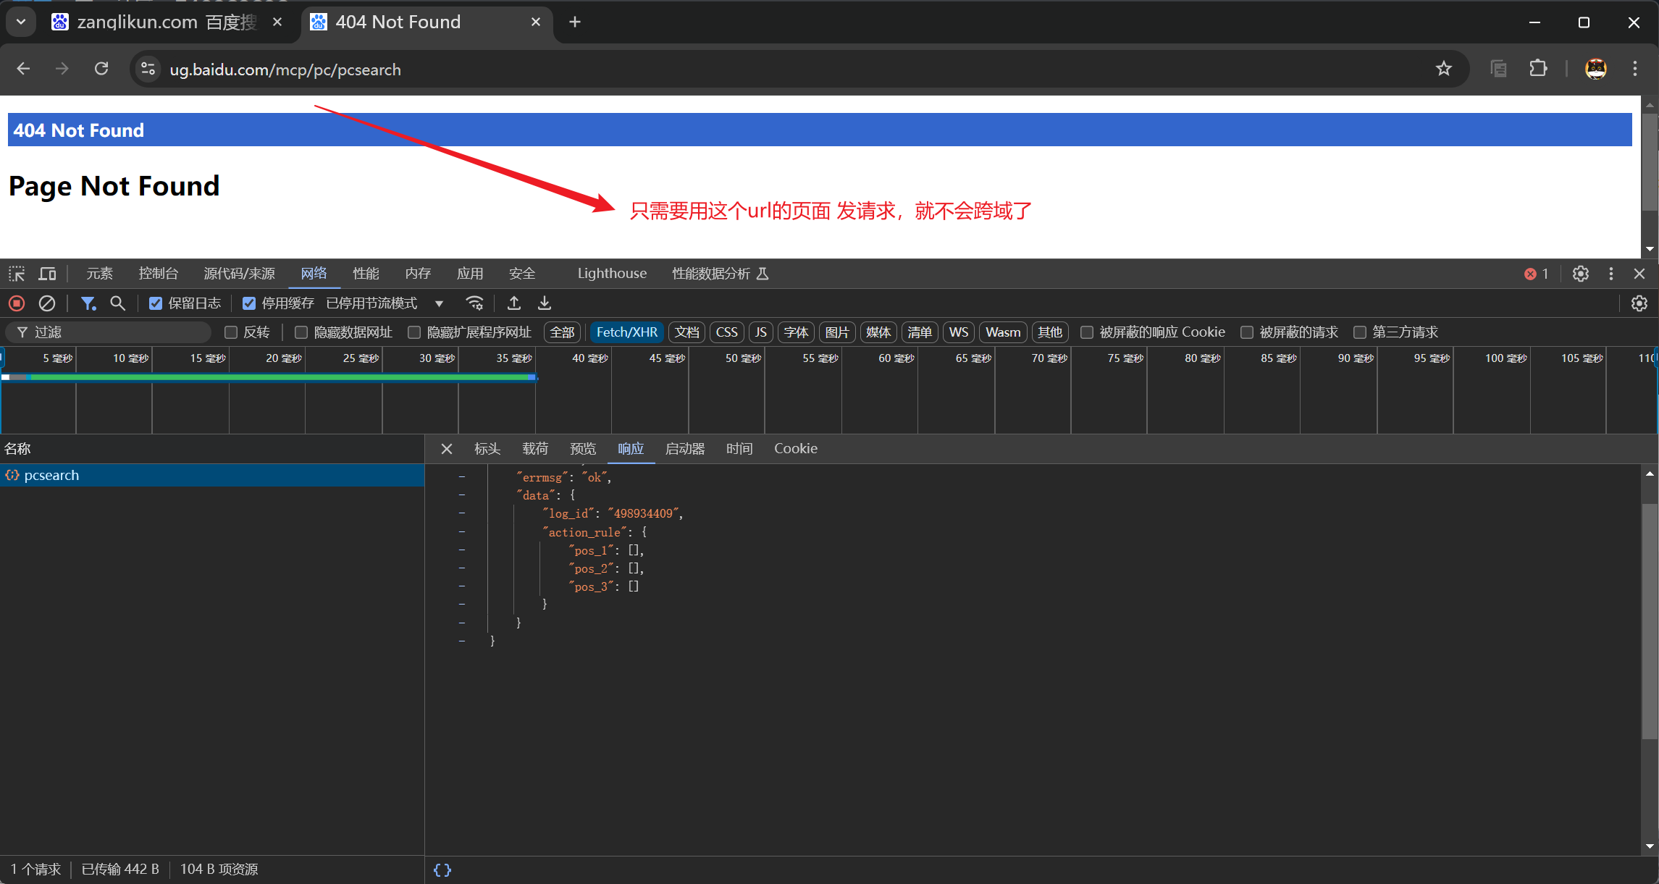The image size is (1659, 884).
Task: Select the inspect element picker icon
Action: (x=17, y=274)
